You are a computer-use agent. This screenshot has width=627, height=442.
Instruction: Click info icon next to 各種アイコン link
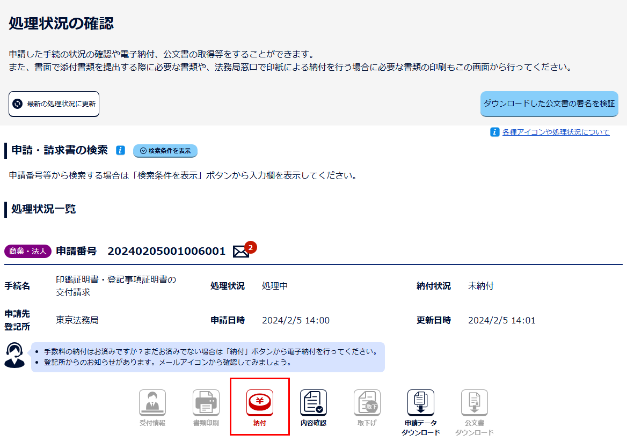tap(495, 132)
